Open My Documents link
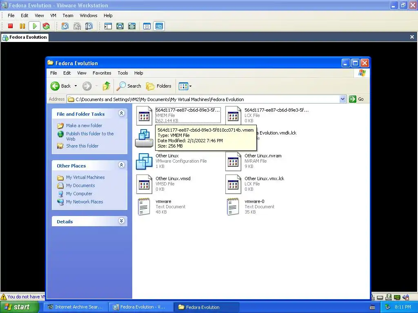Viewport: 418px width, 313px height. point(80,185)
